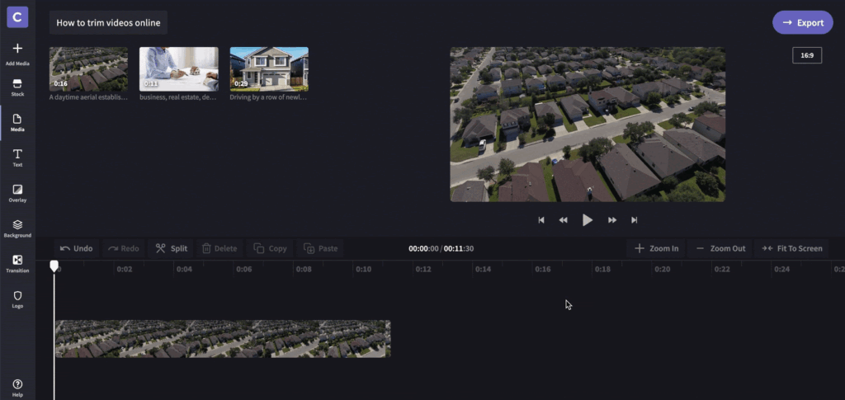845x400 pixels.
Task: Skip to start of the video
Action: 541,219
